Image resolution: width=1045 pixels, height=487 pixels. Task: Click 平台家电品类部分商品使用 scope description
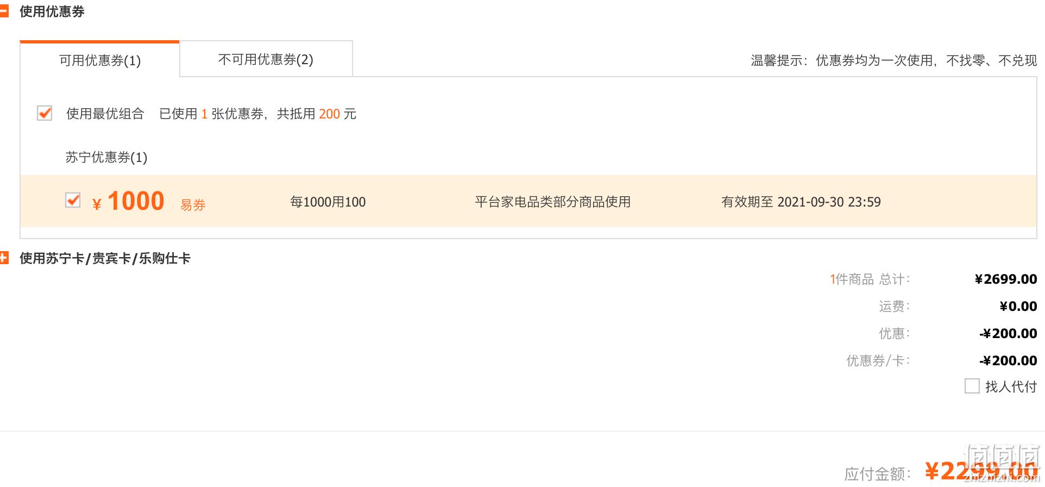pos(553,202)
